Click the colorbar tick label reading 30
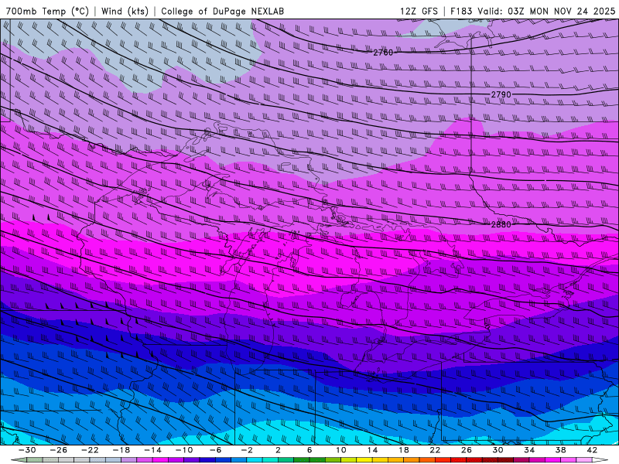This screenshot has width=619, height=464. 498,450
